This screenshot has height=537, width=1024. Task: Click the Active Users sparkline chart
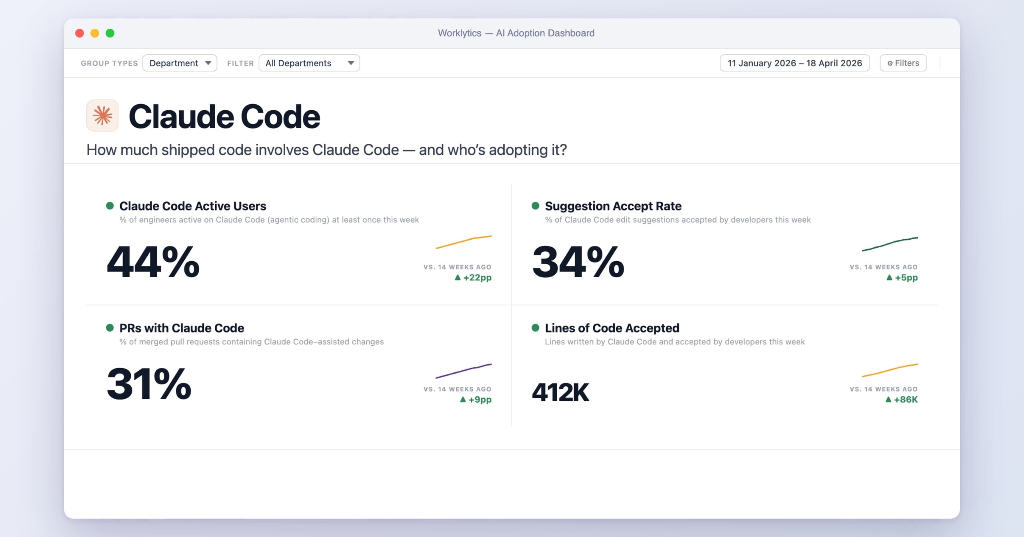coord(463,242)
